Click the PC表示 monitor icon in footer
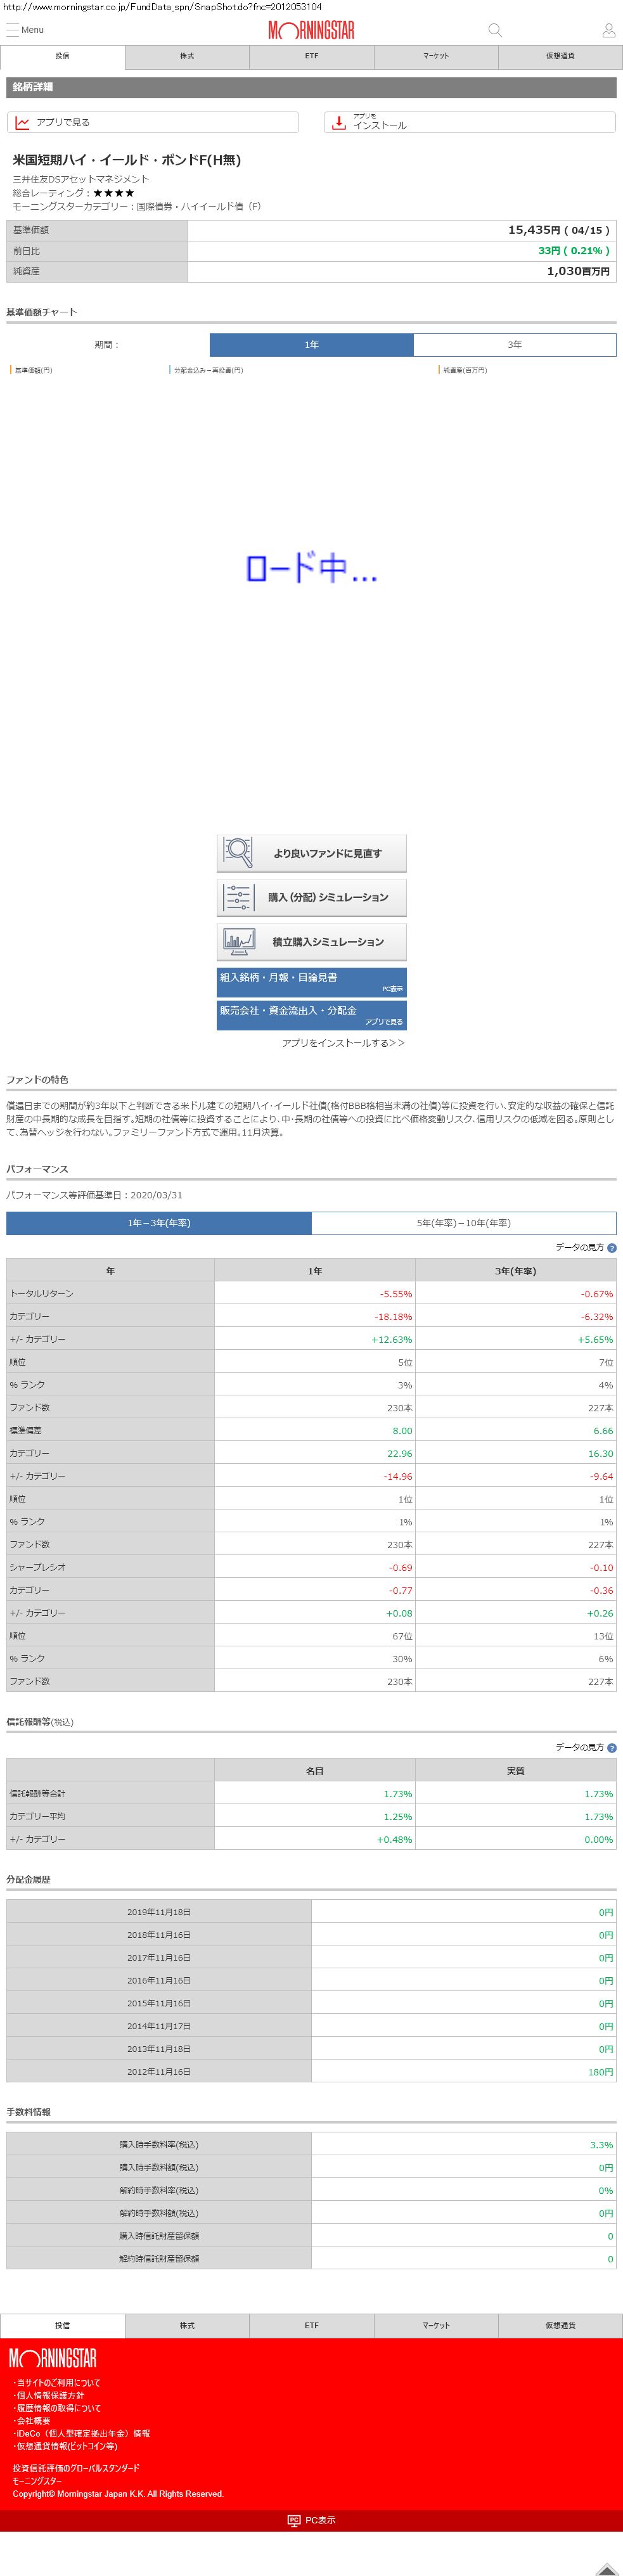This screenshot has width=623, height=2576. (294, 2520)
